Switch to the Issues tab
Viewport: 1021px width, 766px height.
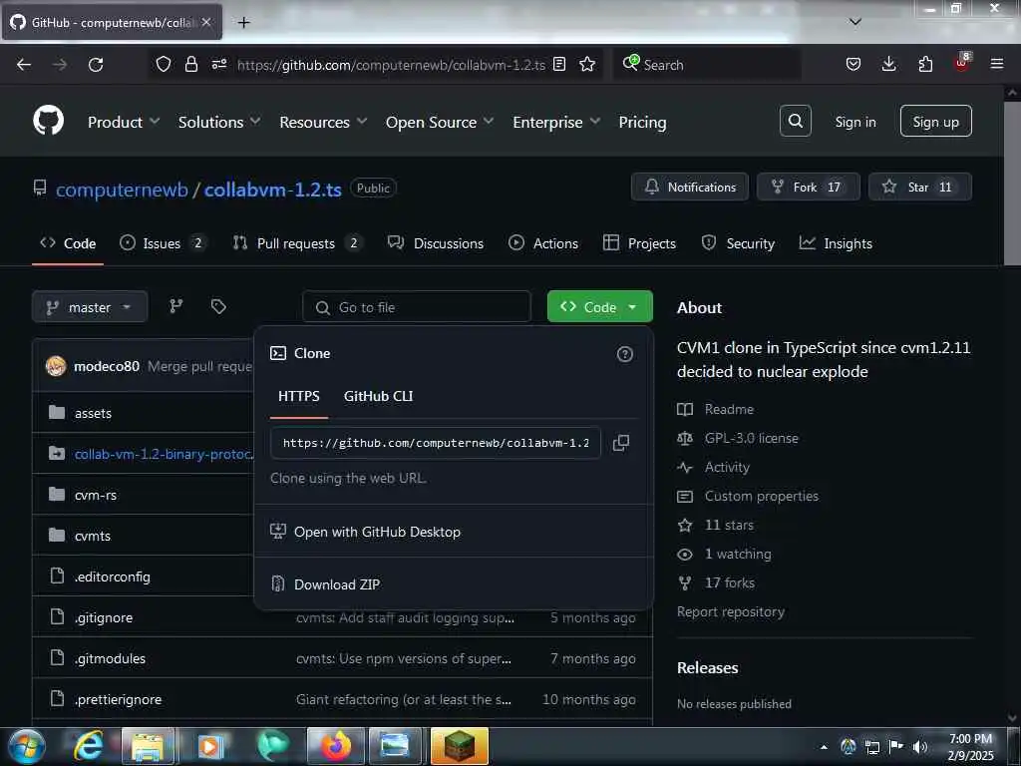point(163,243)
